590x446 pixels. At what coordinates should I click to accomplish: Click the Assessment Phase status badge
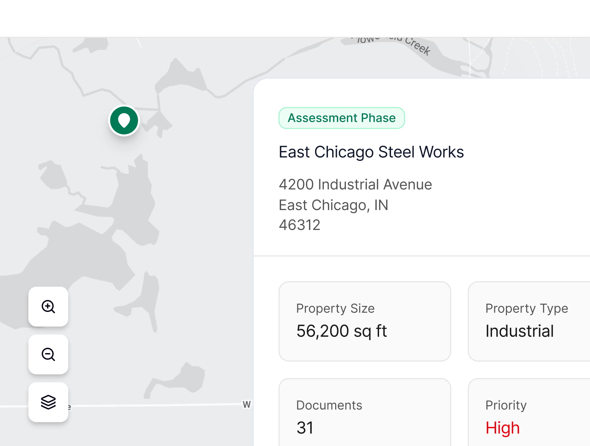click(342, 118)
